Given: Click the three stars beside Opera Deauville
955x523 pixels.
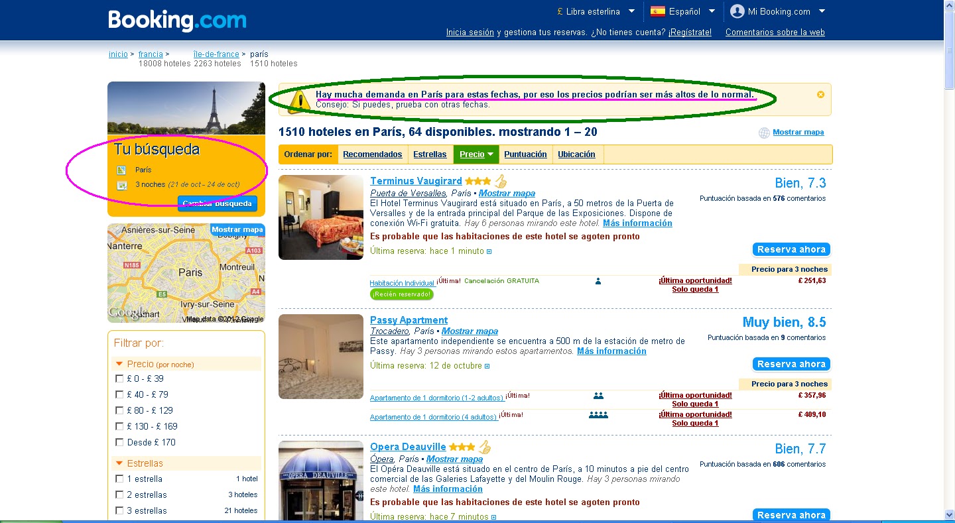Looking at the screenshot, I should [462, 447].
